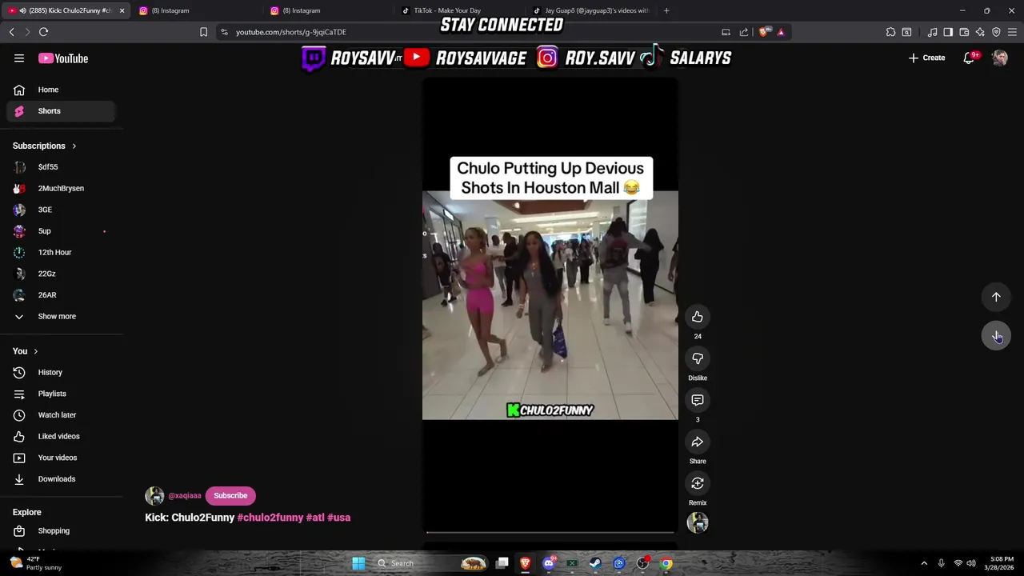Open Brave Rewards triangle icon
Viewport: 1024px width, 576px height.
(x=781, y=32)
